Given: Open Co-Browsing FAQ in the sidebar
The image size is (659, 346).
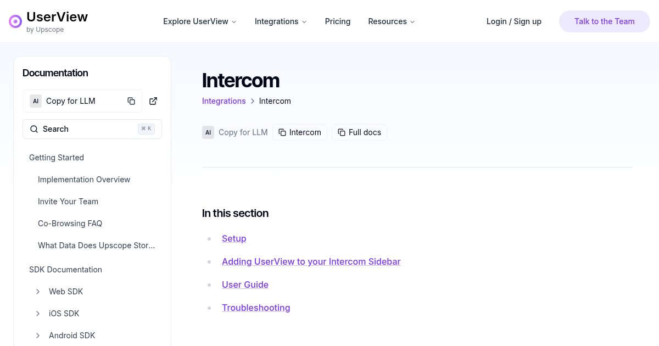Looking at the screenshot, I should [70, 224].
